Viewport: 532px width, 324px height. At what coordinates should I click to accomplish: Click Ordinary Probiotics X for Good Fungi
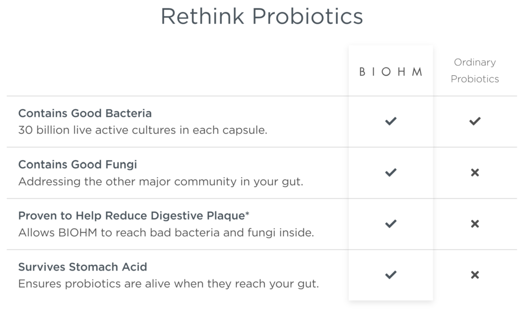click(x=475, y=172)
